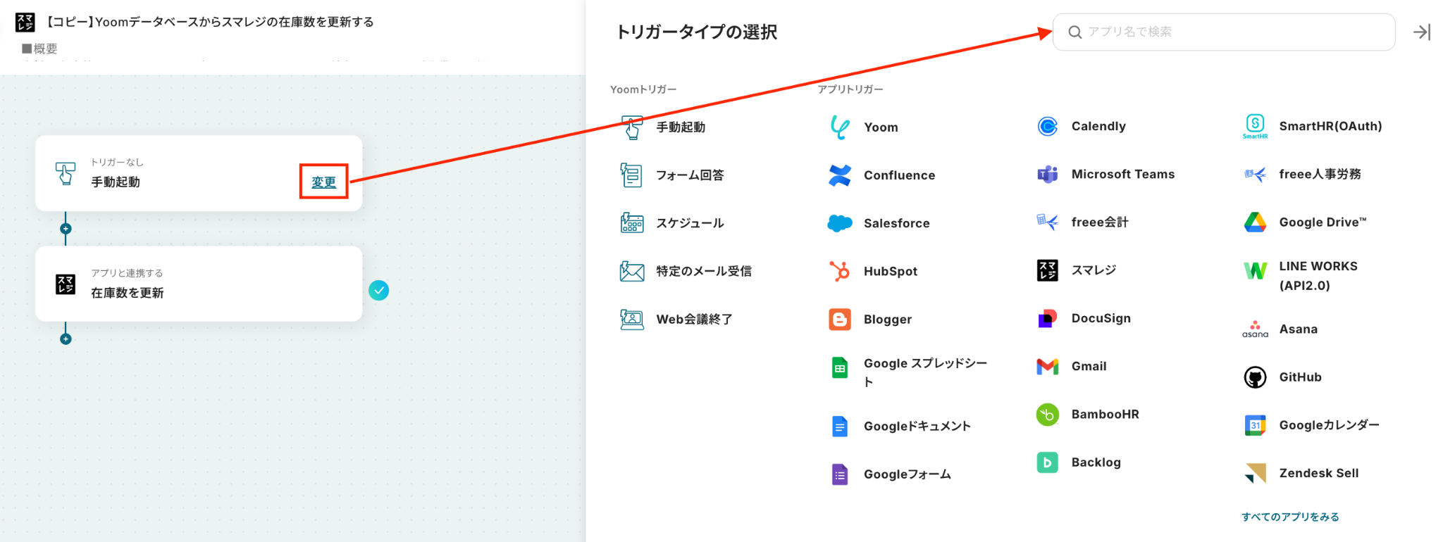Choose the Googleカレンダー icon

click(1255, 425)
